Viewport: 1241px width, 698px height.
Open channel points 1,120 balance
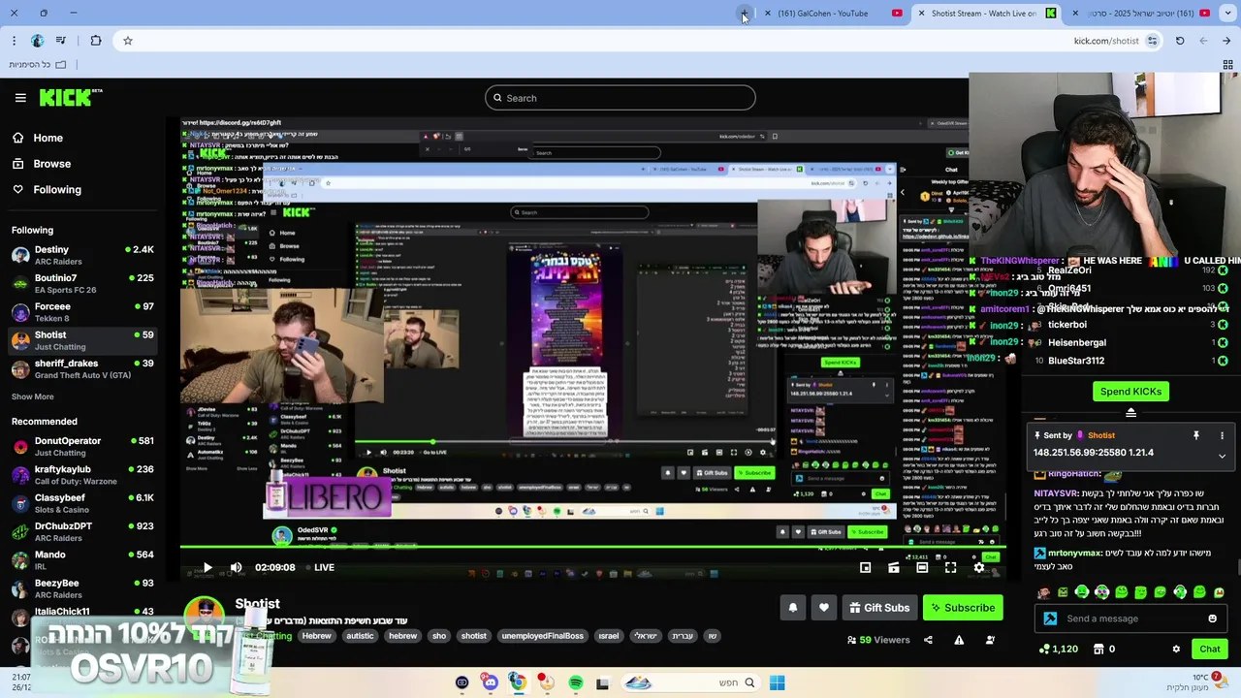pos(1058,650)
